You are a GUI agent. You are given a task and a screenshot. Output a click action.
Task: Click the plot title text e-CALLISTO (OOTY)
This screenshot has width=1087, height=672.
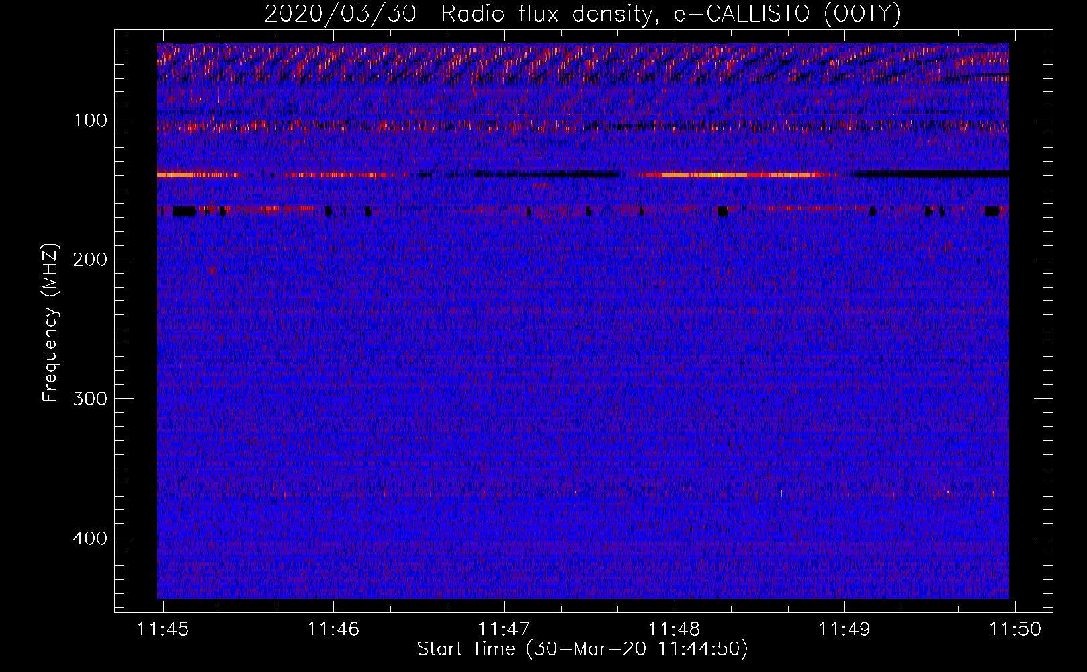[787, 14]
